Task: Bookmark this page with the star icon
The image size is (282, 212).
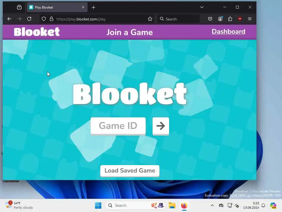Action: (x=150, y=19)
